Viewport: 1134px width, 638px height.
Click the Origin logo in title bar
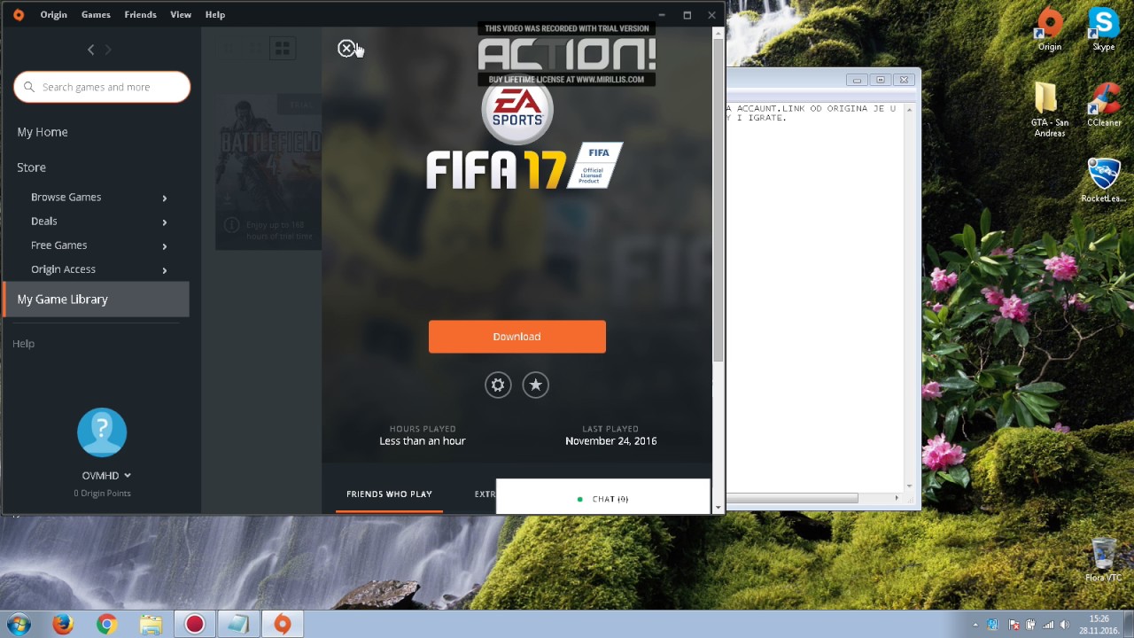click(19, 14)
